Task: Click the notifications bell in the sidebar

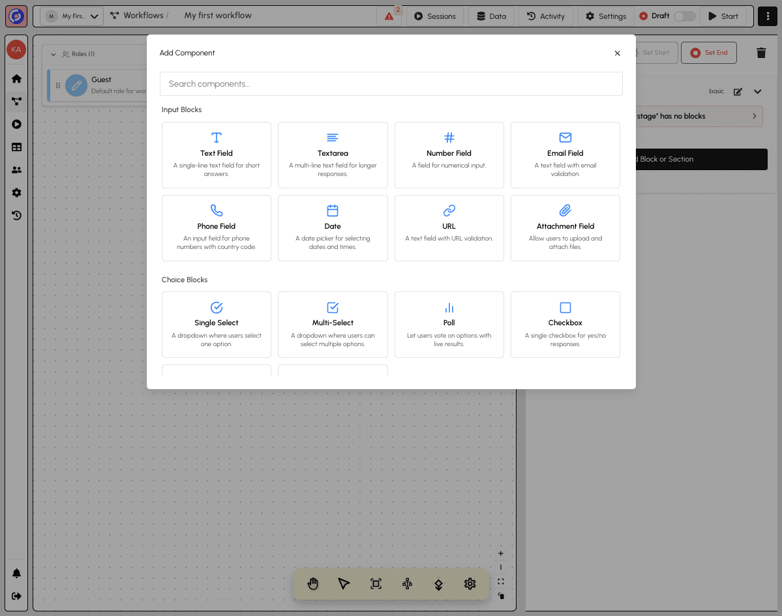Action: tap(16, 573)
